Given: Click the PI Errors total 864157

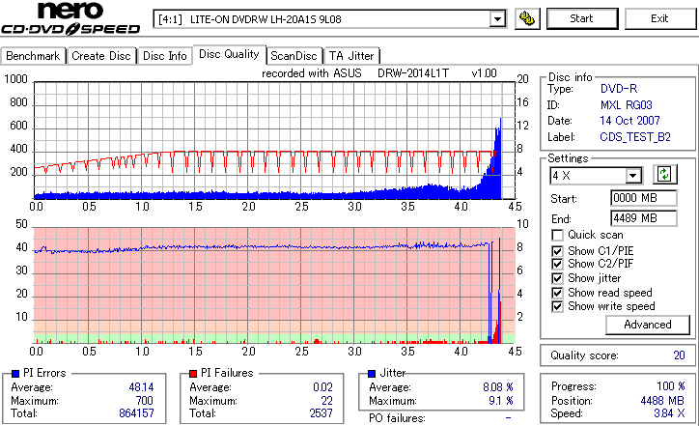Looking at the screenshot, I should [136, 413].
